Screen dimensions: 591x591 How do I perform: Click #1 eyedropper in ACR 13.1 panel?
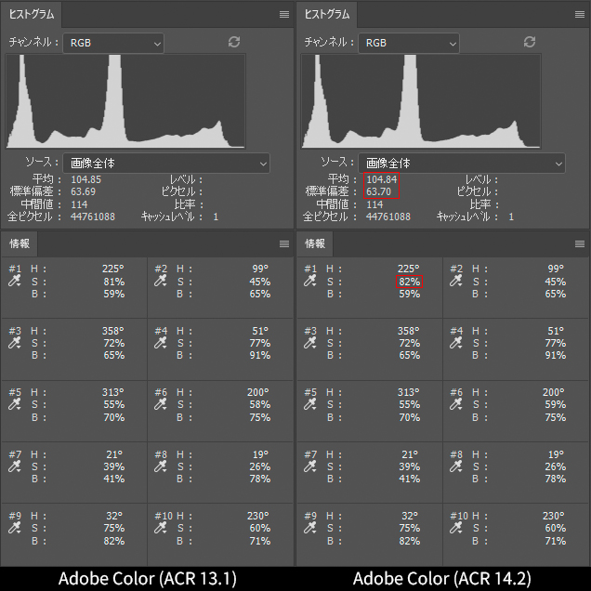click(x=14, y=281)
